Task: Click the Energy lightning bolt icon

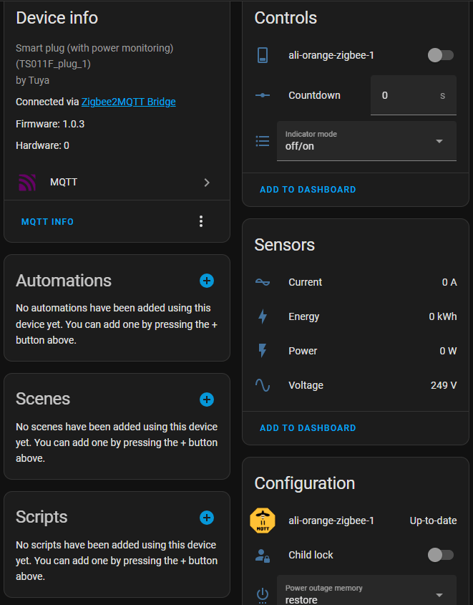Action: [x=263, y=316]
